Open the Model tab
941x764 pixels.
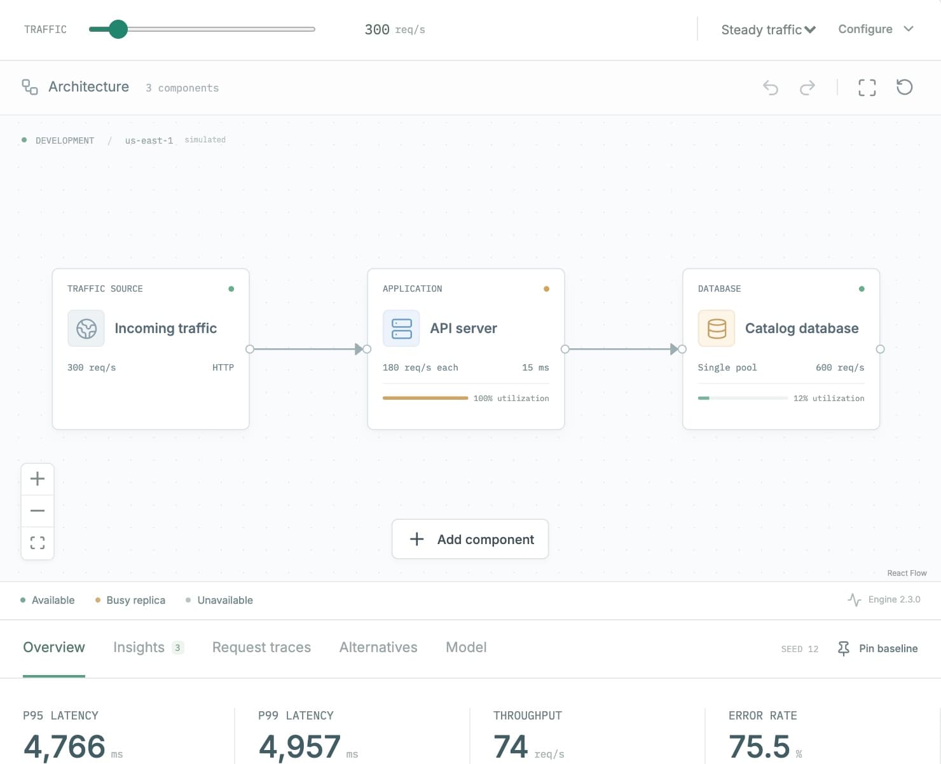(466, 647)
